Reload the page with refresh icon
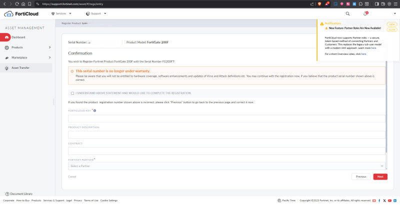The width and height of the screenshot is (400, 205). click(x=17, y=4)
